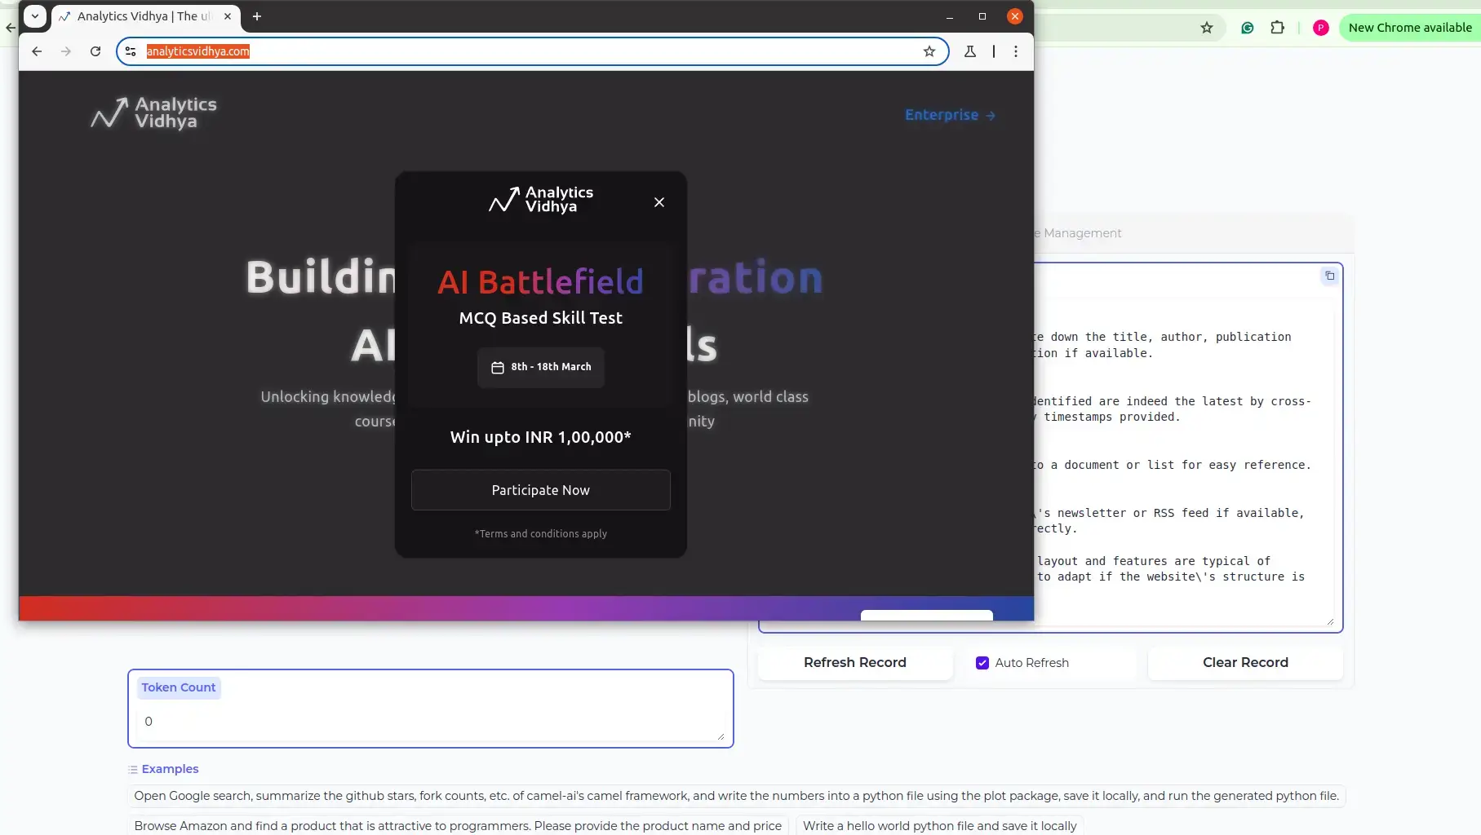The image size is (1481, 835).
Task: Click the site information icon in address bar
Action: [x=131, y=51]
